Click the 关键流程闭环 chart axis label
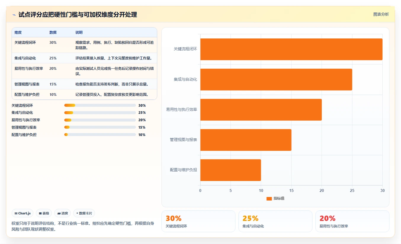The image size is (401, 244). 185,49
